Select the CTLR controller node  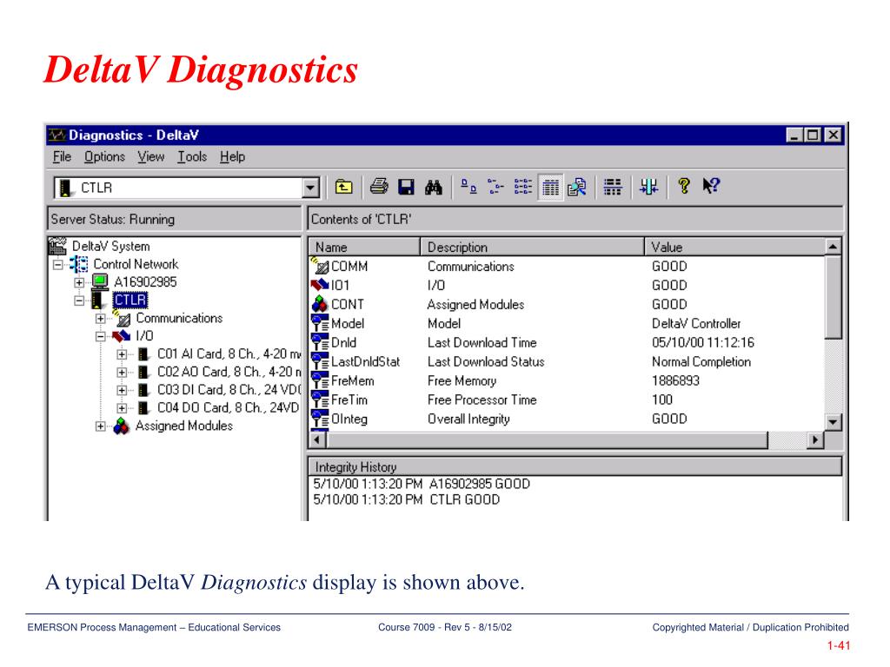point(130,300)
